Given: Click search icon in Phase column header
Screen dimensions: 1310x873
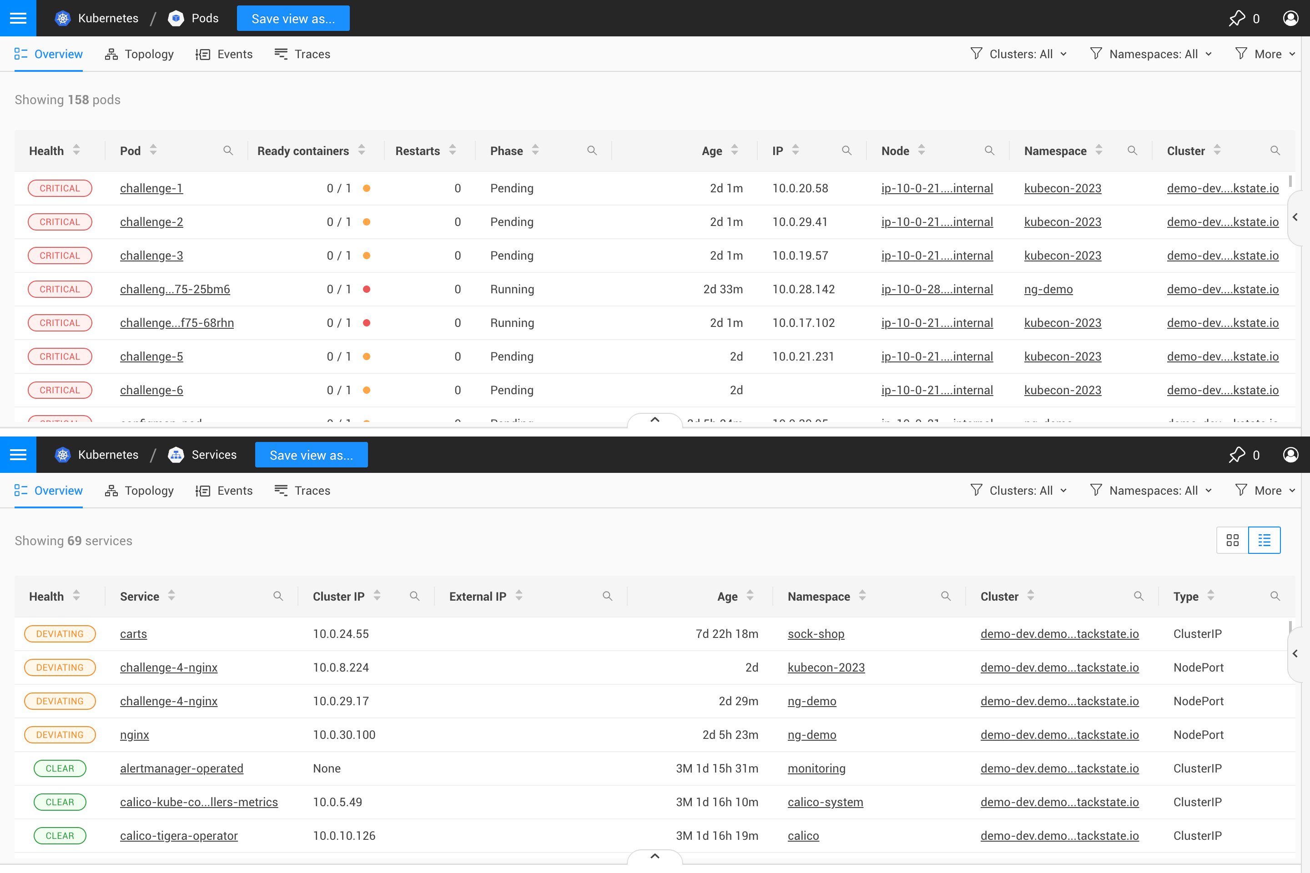Looking at the screenshot, I should [591, 151].
